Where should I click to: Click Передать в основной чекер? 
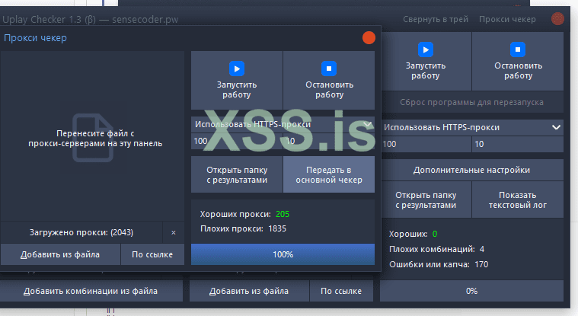pyautogui.click(x=329, y=175)
